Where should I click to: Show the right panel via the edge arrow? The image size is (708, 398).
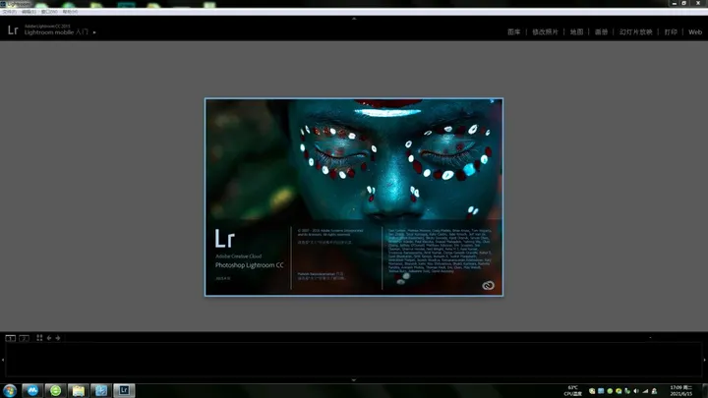(x=705, y=360)
